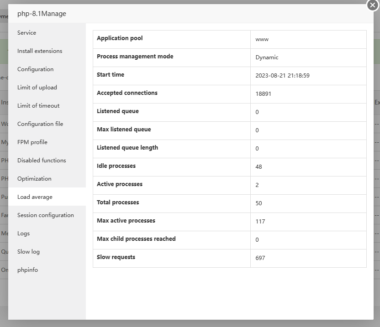Screen dimensions: 380x327
Task: Click the Accepted connections value 18891
Action: 264,94
